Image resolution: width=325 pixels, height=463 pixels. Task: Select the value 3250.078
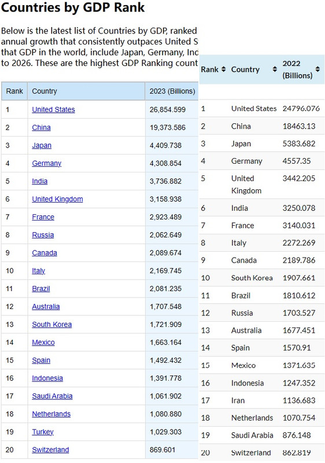tap(299, 208)
